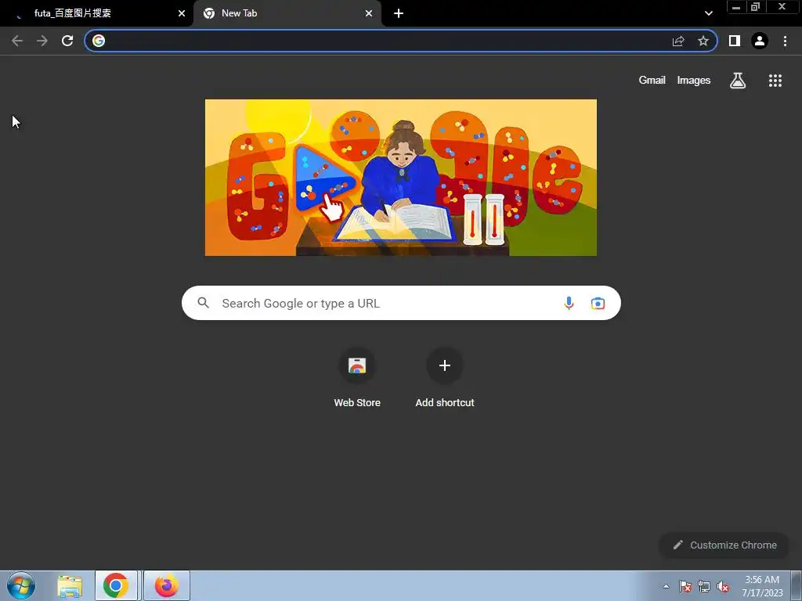This screenshot has height=601, width=802.
Task: Click the Search Google or type a URL box
Action: (401, 303)
